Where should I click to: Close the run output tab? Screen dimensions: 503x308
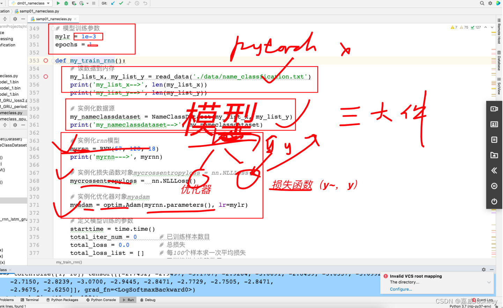[x=10, y=270]
